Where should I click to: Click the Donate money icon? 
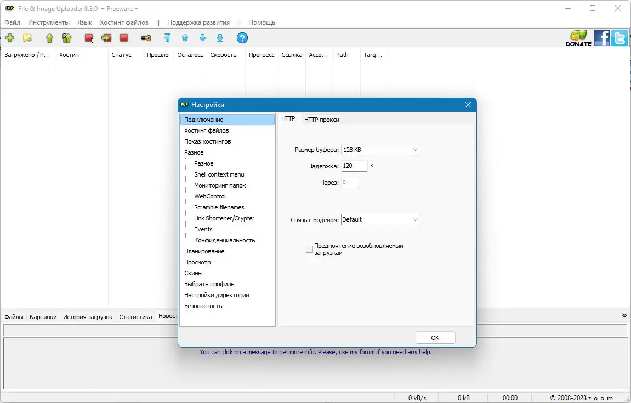pyautogui.click(x=579, y=38)
